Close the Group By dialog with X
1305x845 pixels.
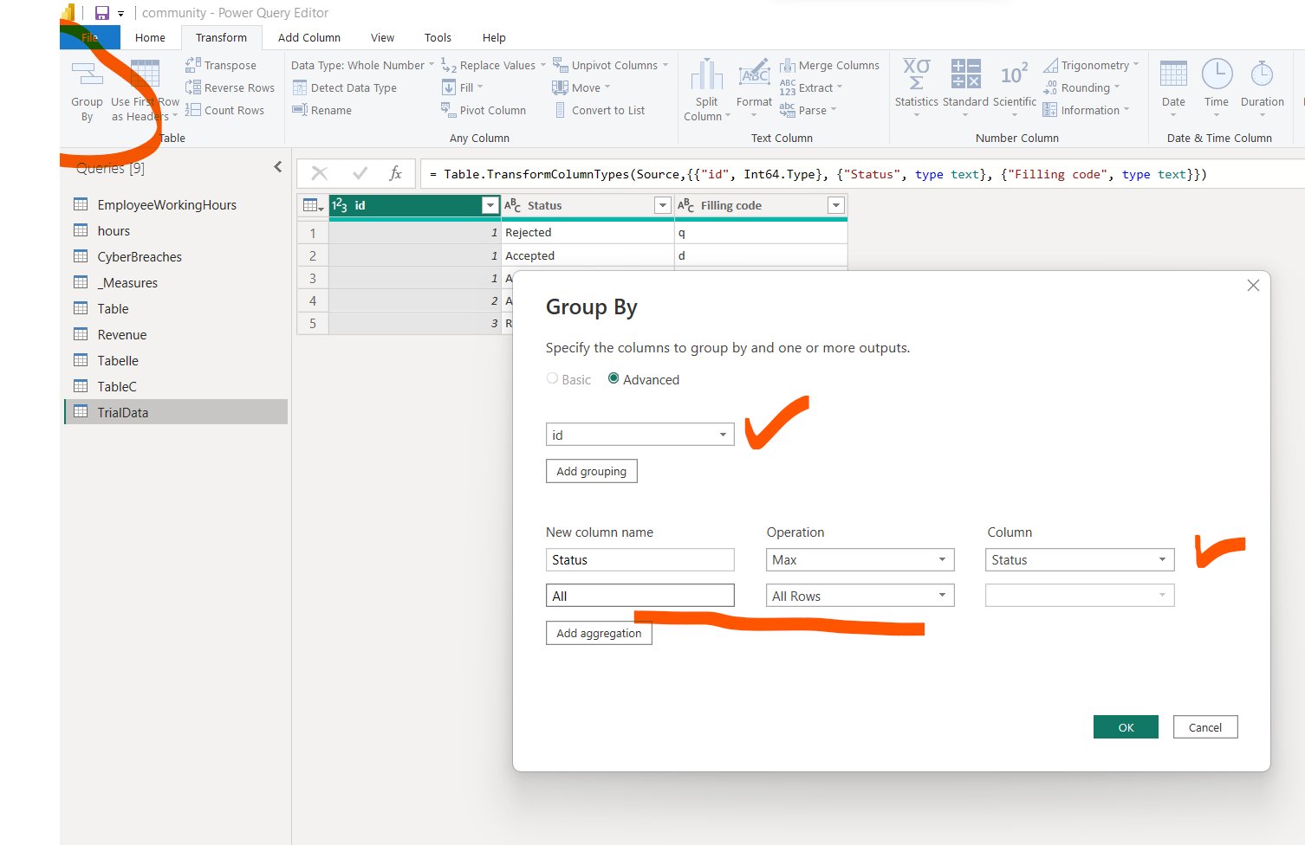click(1252, 285)
